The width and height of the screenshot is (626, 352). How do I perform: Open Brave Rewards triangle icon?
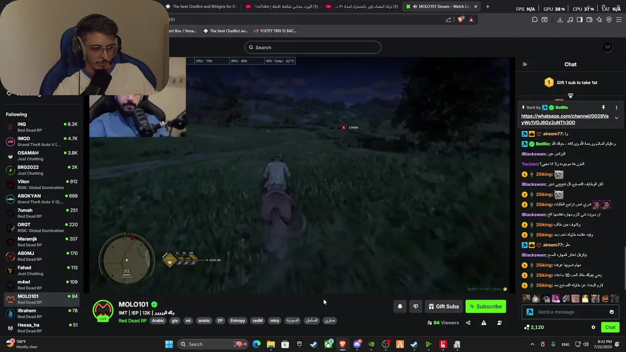471,20
